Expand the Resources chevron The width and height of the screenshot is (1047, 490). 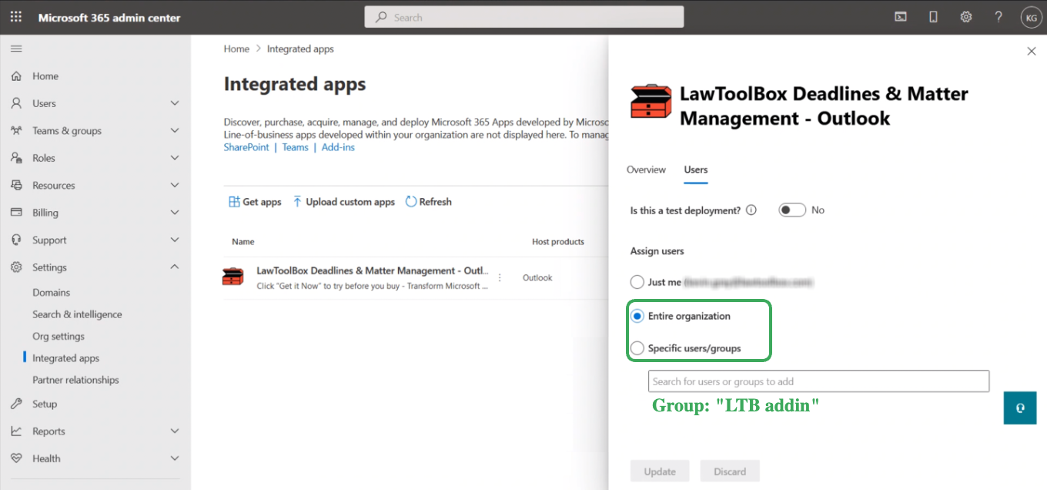tap(175, 186)
